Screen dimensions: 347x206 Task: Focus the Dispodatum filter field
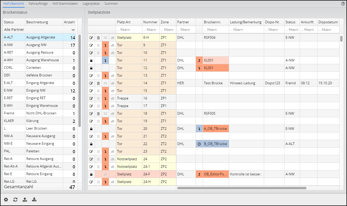pos(328,30)
